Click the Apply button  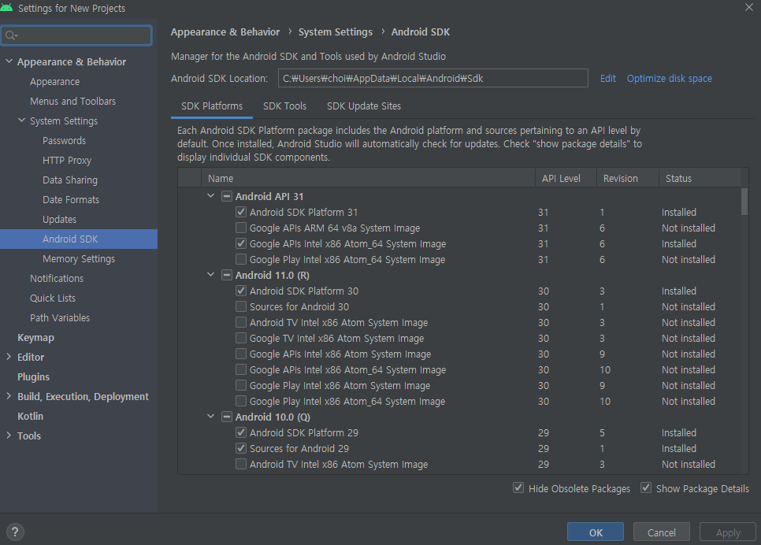pos(728,532)
